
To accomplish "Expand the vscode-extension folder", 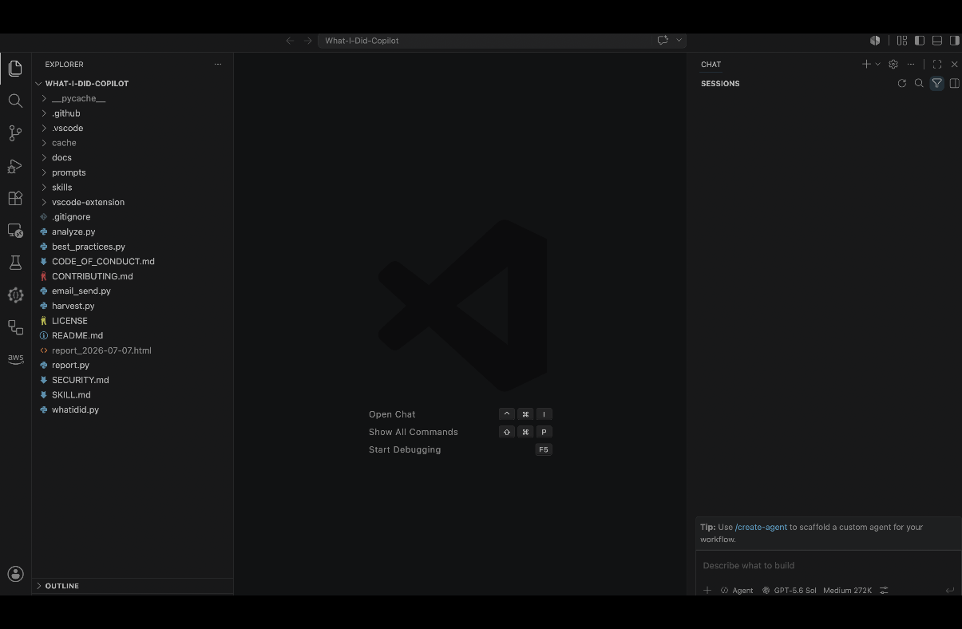I will pyautogui.click(x=133, y=202).
